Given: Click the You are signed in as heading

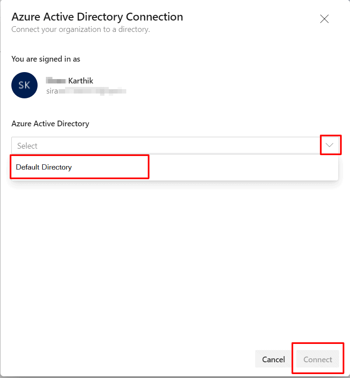Looking at the screenshot, I should point(45,59).
